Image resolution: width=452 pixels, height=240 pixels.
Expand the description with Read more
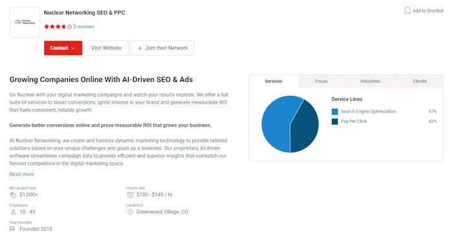click(21, 174)
